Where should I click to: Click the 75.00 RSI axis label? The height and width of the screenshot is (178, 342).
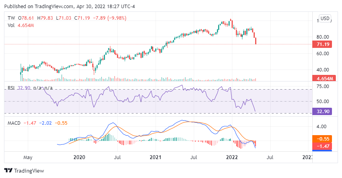[323, 86]
